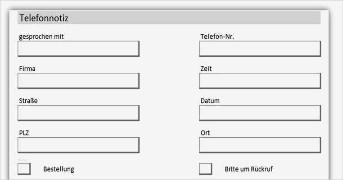Click the 'Datum' field label

[x=210, y=101]
